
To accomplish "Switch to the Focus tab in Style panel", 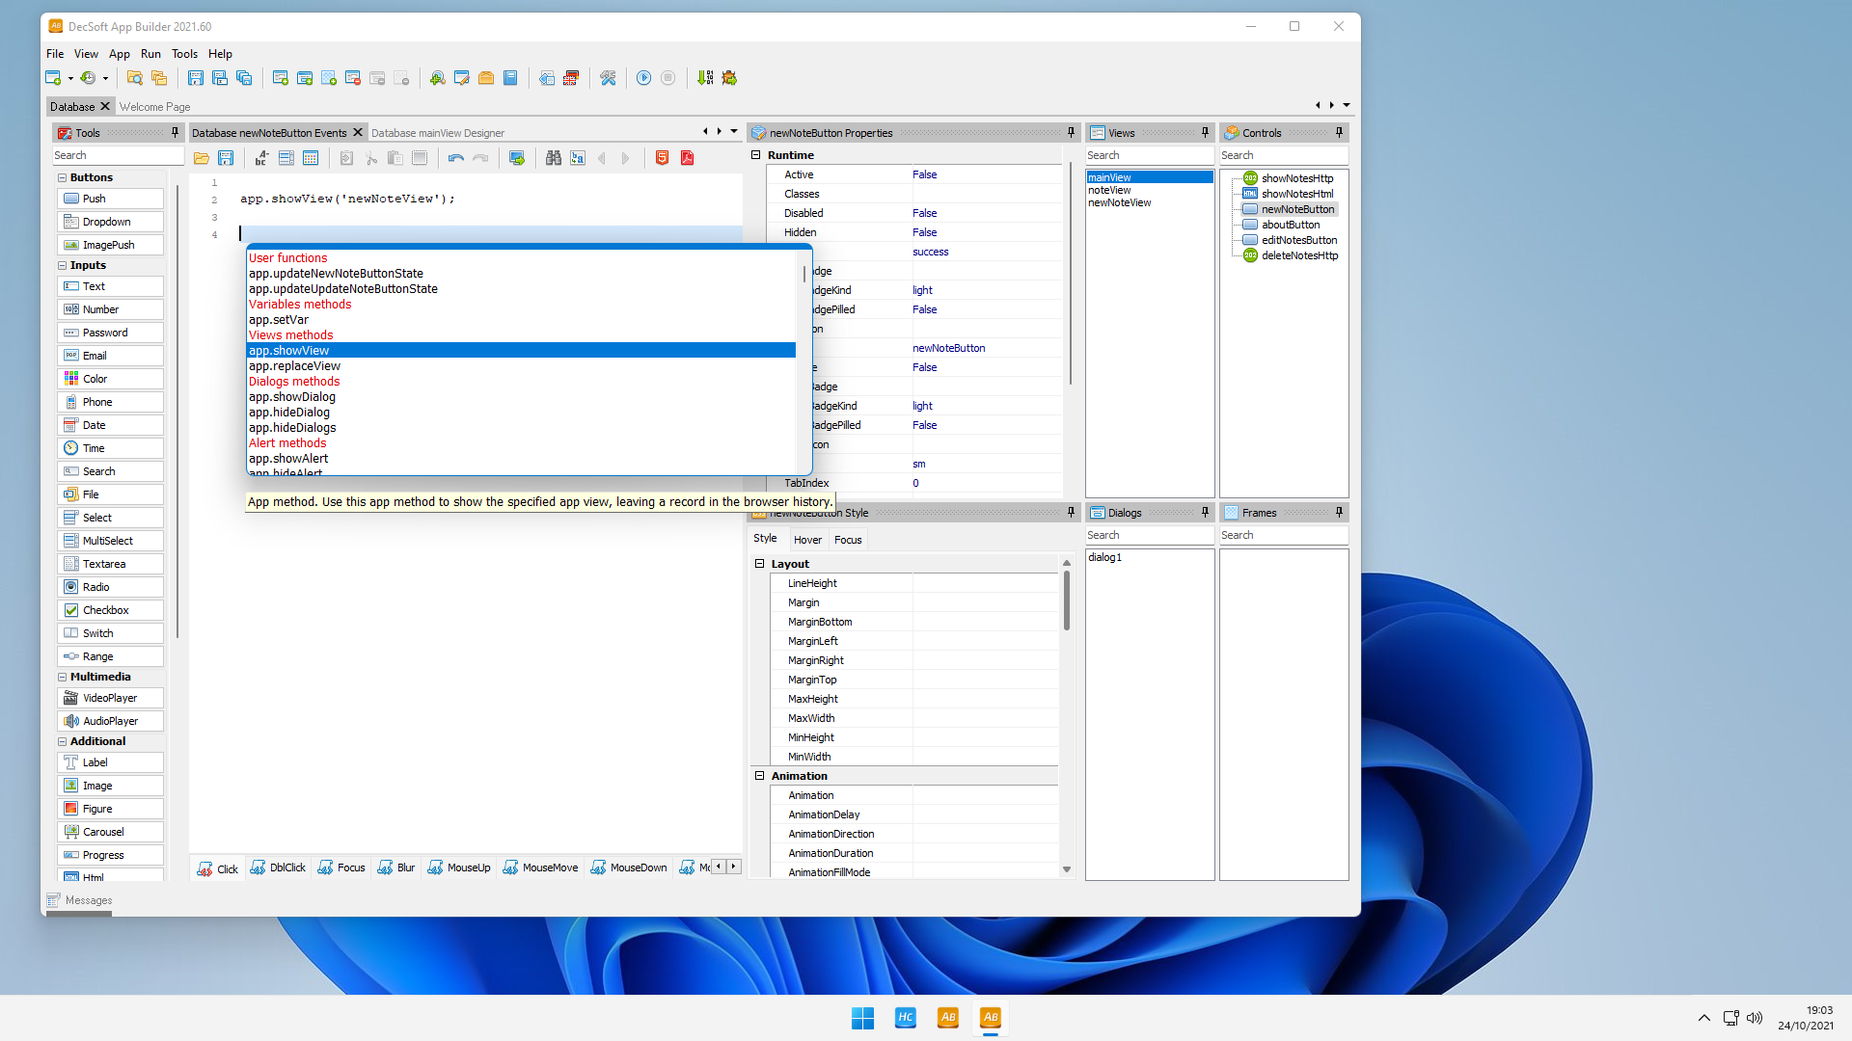I will [x=847, y=538].
